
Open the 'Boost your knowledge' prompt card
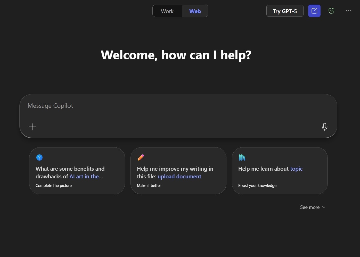point(257,186)
